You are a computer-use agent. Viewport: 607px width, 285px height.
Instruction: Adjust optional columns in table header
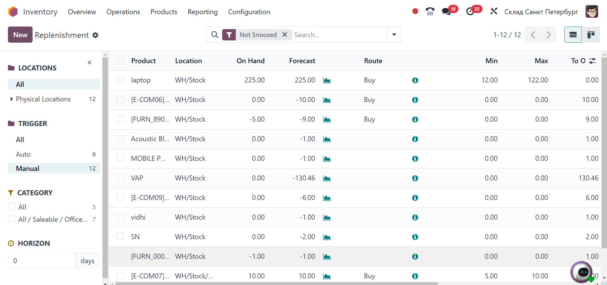pyautogui.click(x=592, y=61)
